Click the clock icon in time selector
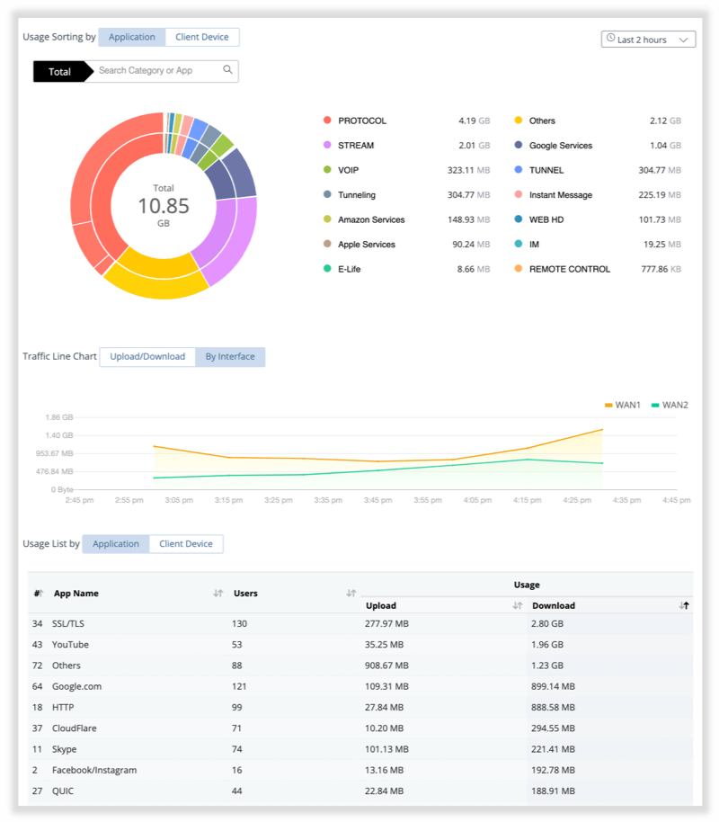The height and width of the screenshot is (822, 719). coord(611,39)
